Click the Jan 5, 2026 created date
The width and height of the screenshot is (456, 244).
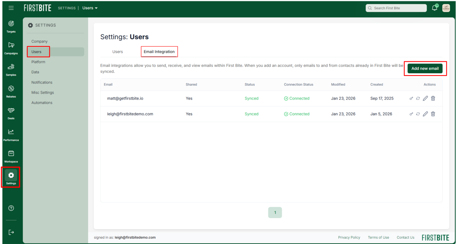point(381,114)
